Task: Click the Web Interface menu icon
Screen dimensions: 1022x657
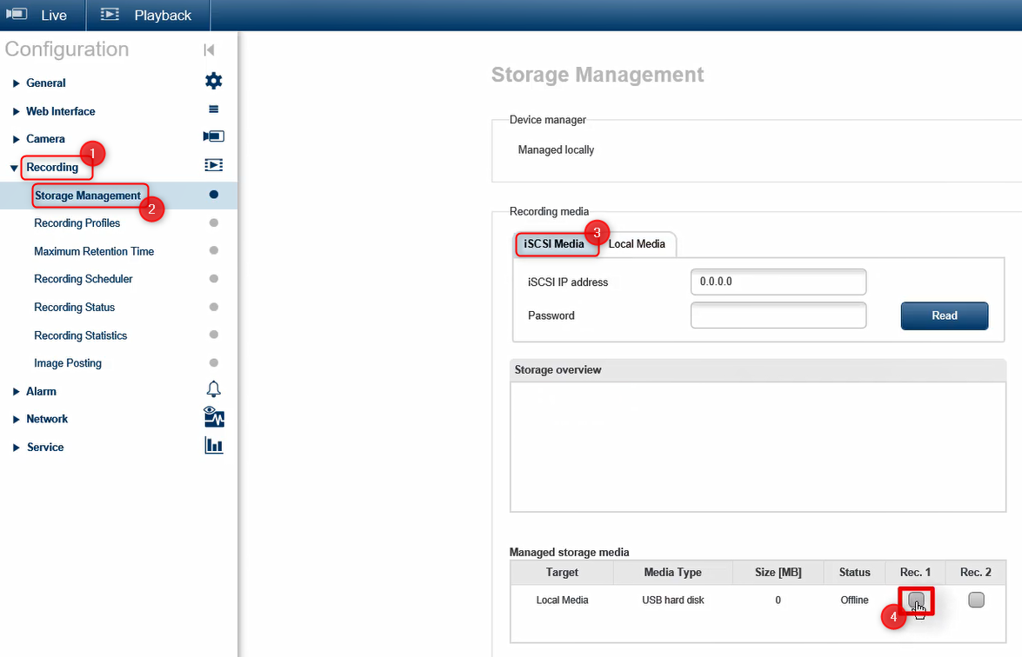Action: [213, 109]
